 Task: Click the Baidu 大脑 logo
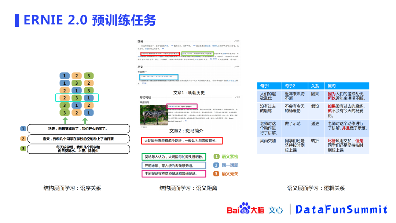245,209
